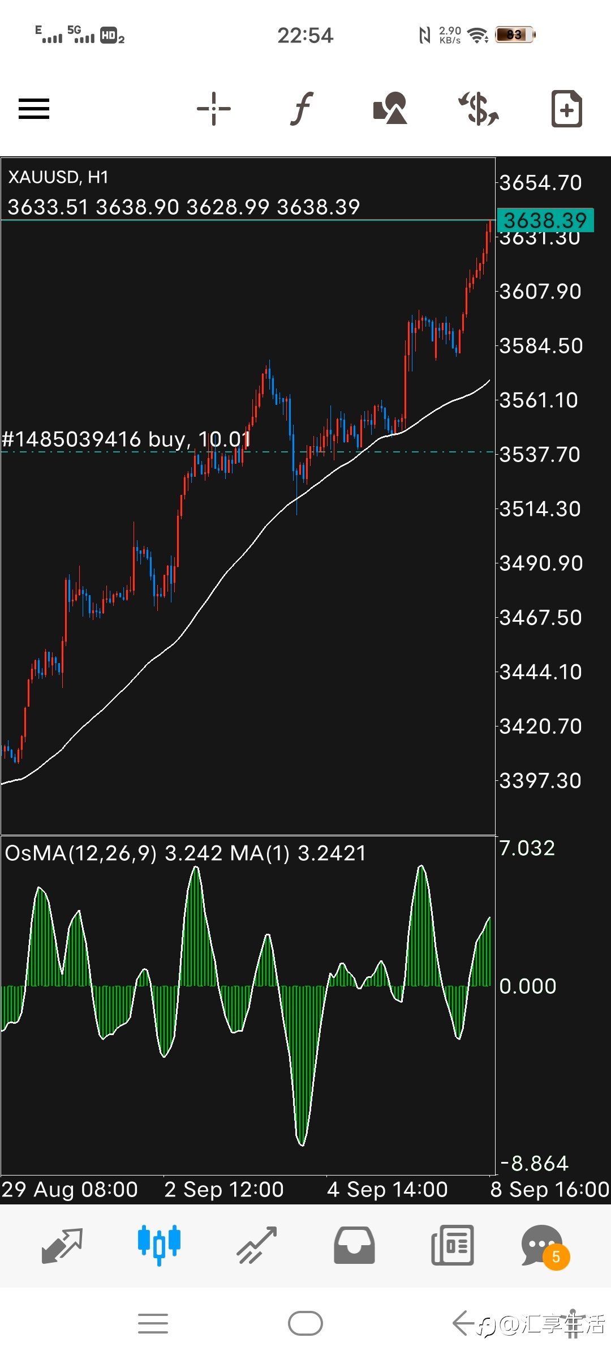Image resolution: width=611 pixels, height=1359 pixels.
Task: Tap the 3490.90 price scale label
Action: 540,563
